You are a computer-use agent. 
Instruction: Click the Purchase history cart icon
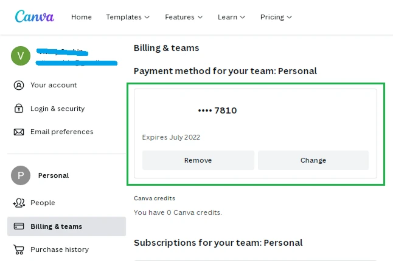tap(19, 249)
